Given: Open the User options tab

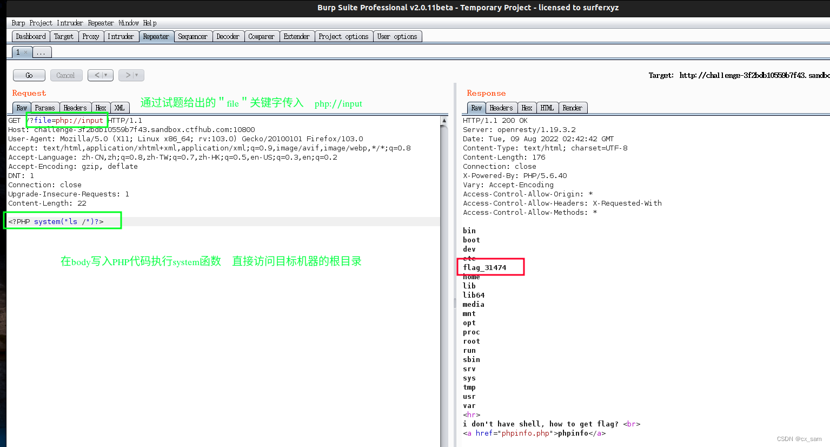Looking at the screenshot, I should click(x=397, y=36).
